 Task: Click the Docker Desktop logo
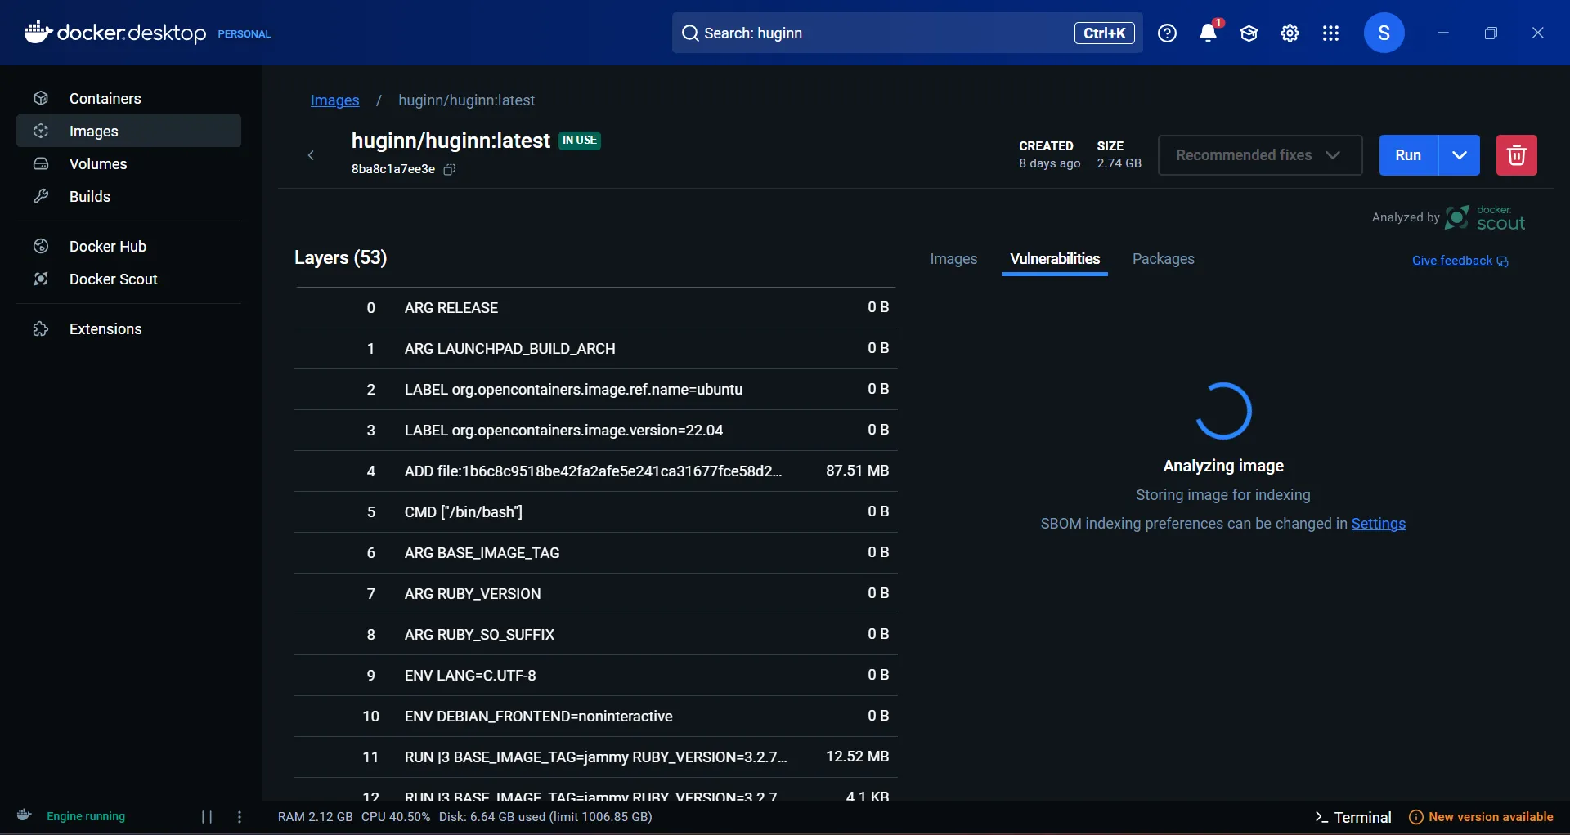tap(115, 33)
